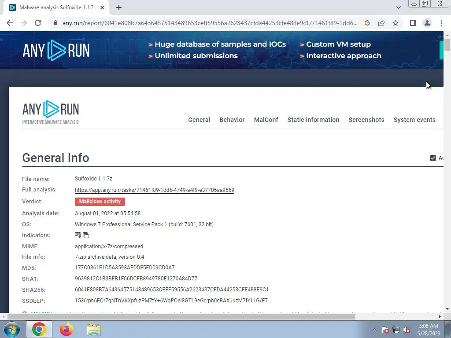
Task: Click the padlock site info icon
Action: 55,23
